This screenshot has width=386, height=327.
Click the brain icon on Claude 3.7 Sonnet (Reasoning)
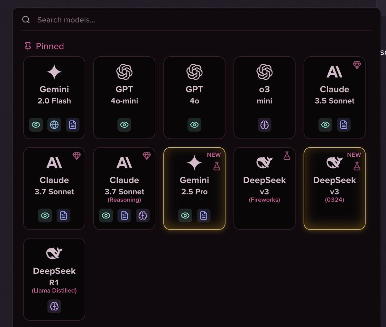[x=143, y=215]
